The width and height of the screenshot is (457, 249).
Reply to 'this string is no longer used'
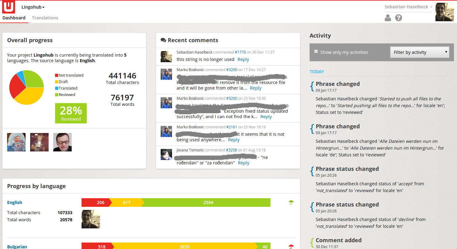pos(243,59)
